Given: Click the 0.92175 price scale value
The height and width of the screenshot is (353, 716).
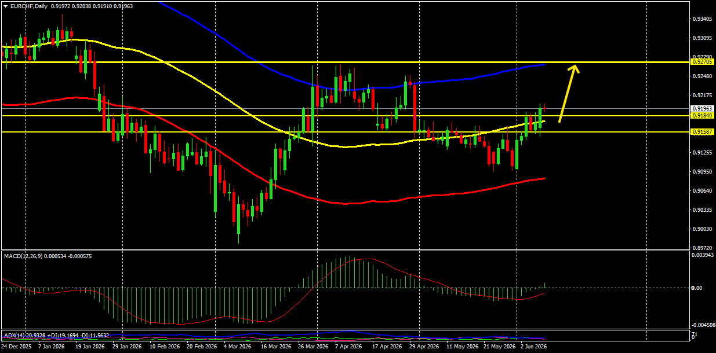Looking at the screenshot, I should click(x=702, y=95).
